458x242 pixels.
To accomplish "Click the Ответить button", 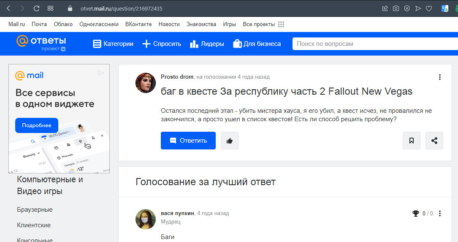I will (188, 141).
